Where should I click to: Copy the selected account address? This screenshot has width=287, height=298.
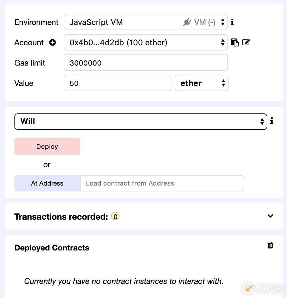235,42
